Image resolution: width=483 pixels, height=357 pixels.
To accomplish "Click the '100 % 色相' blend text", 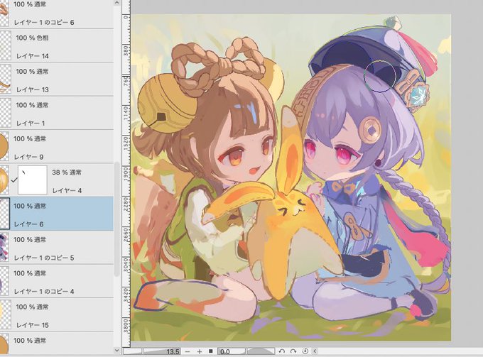I will tap(33, 38).
